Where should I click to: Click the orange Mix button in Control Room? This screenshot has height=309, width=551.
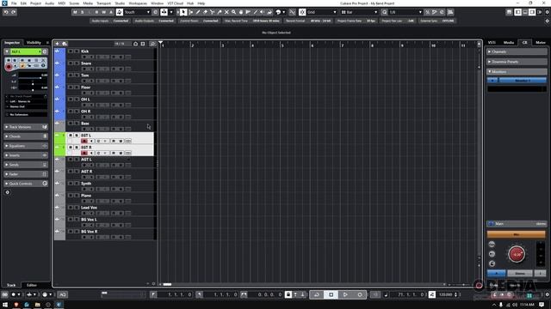(516, 234)
